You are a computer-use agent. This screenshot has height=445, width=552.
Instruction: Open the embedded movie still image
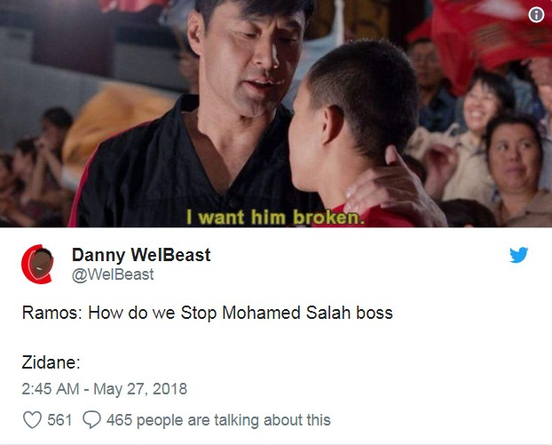pos(276,114)
